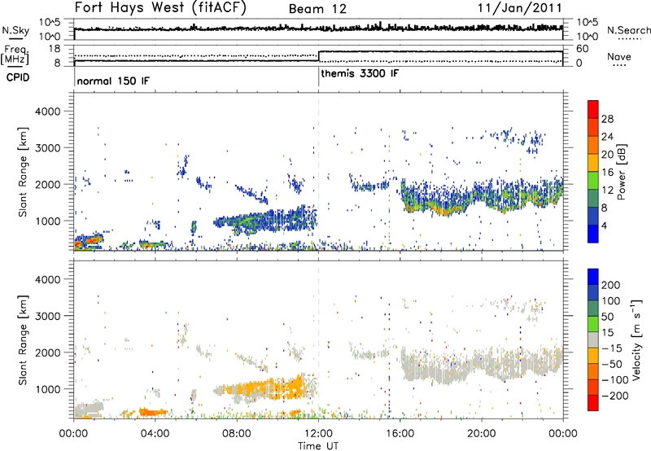651x451 pixels.
Task: Click the '08:00' time tick label
Action: (237, 434)
